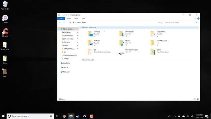Click the Windows Start button

[3, 116]
